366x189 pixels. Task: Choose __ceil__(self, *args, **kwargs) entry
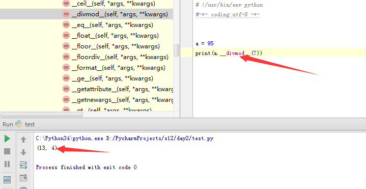pos(114,4)
